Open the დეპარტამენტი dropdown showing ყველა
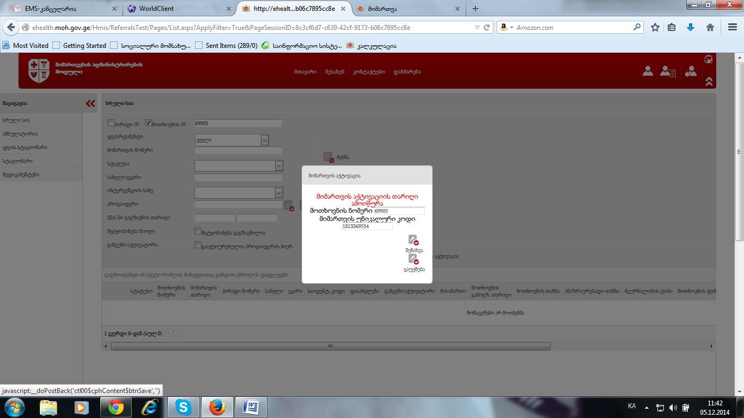Screen dimensions: 744x418 (231, 140)
